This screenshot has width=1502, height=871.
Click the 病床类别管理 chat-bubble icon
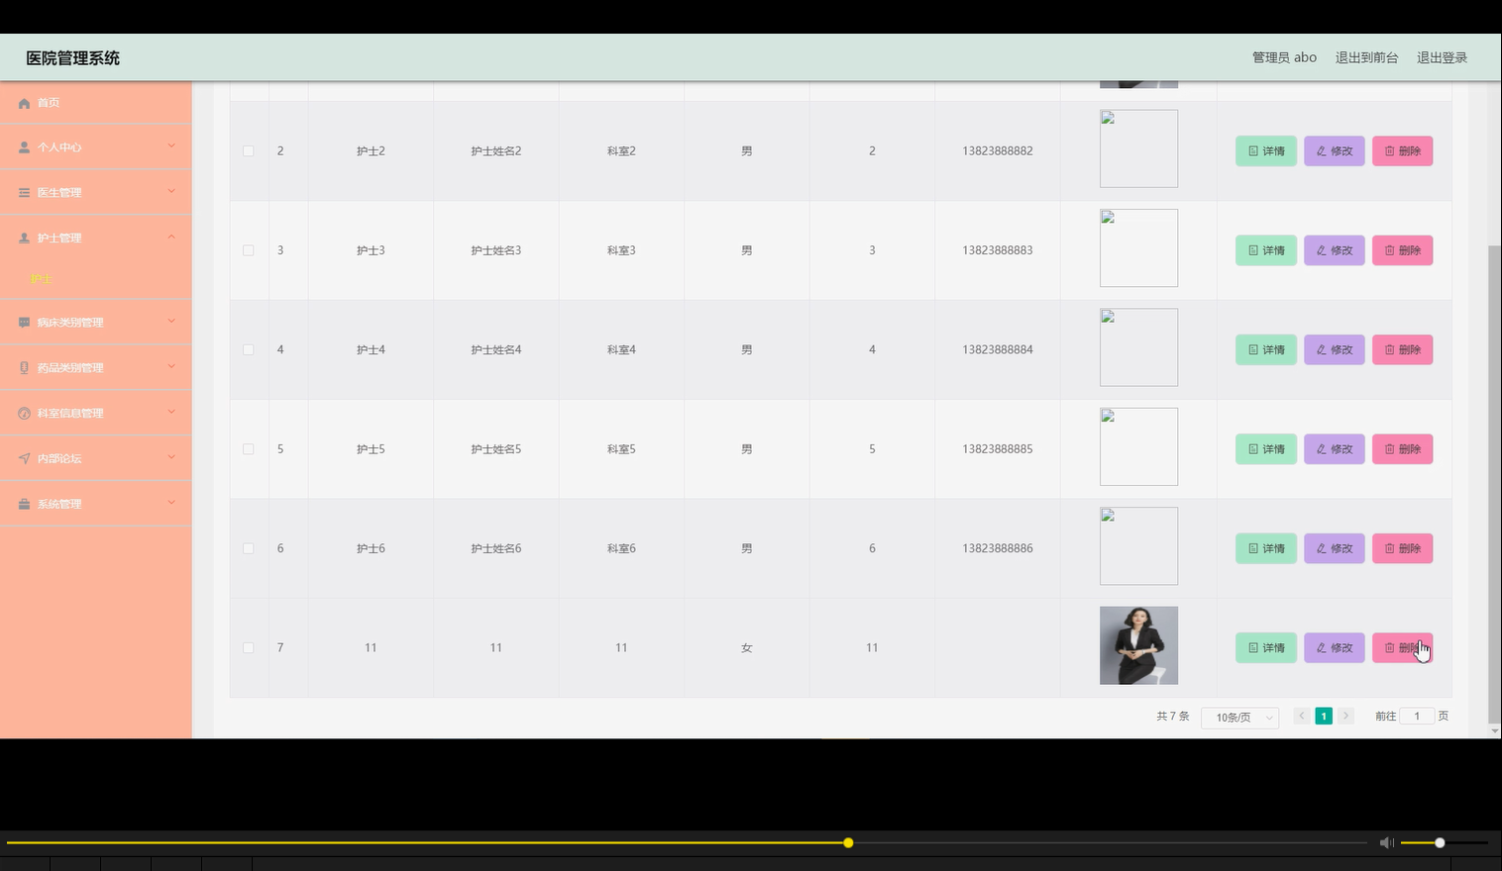coord(24,323)
